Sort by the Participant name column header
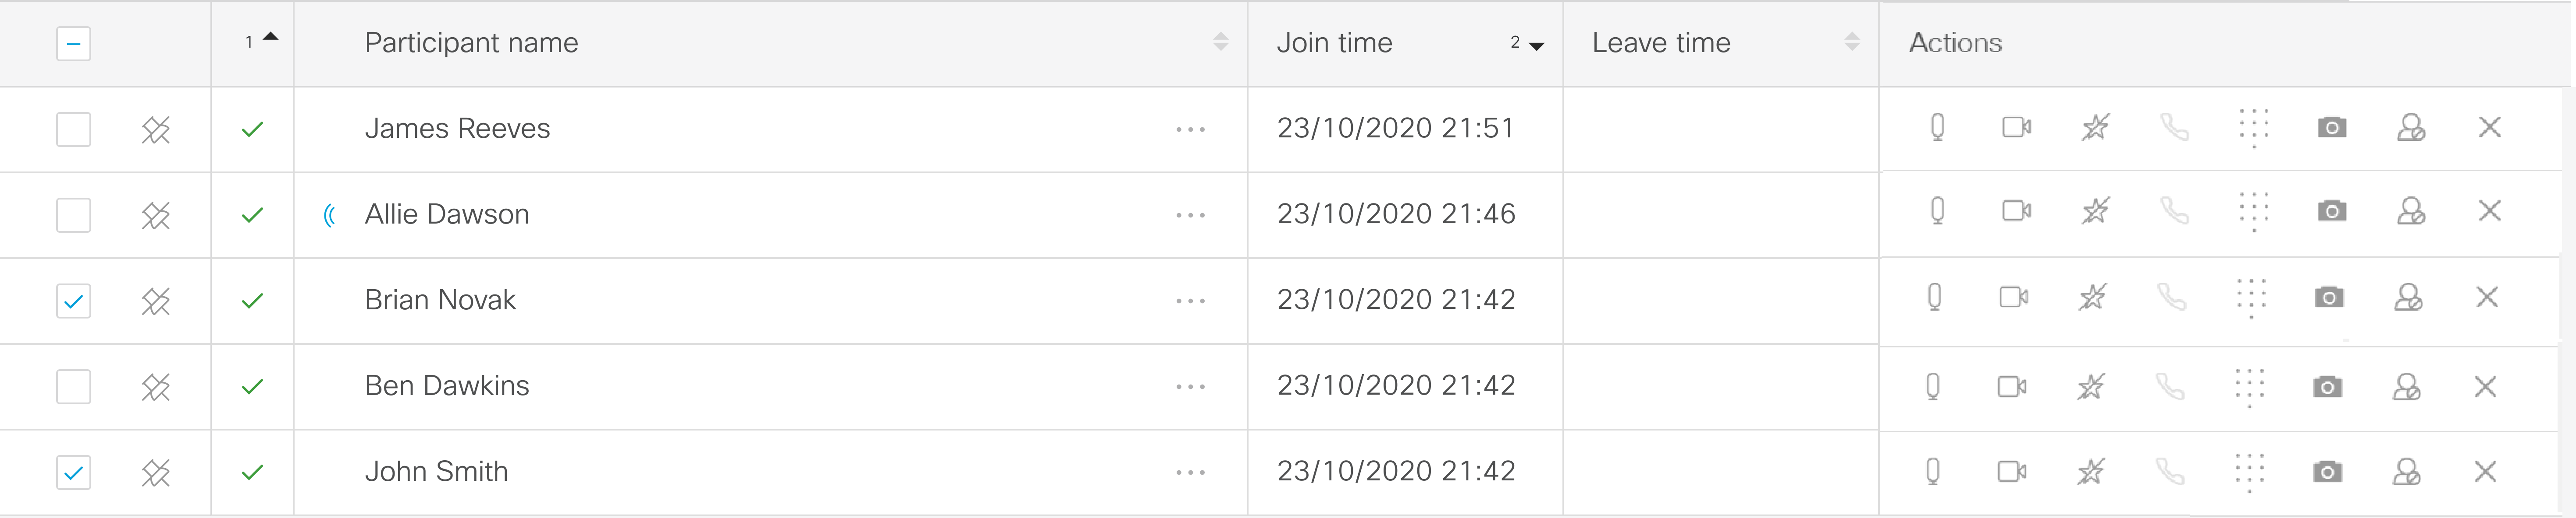Screen dimensions: 2576x518 point(1220,42)
